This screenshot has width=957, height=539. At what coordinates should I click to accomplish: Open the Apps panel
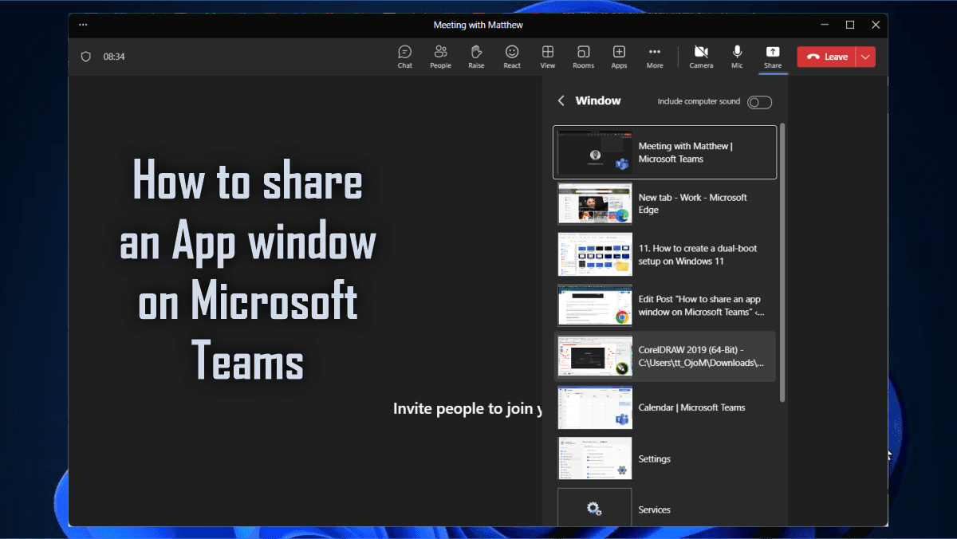click(620, 57)
